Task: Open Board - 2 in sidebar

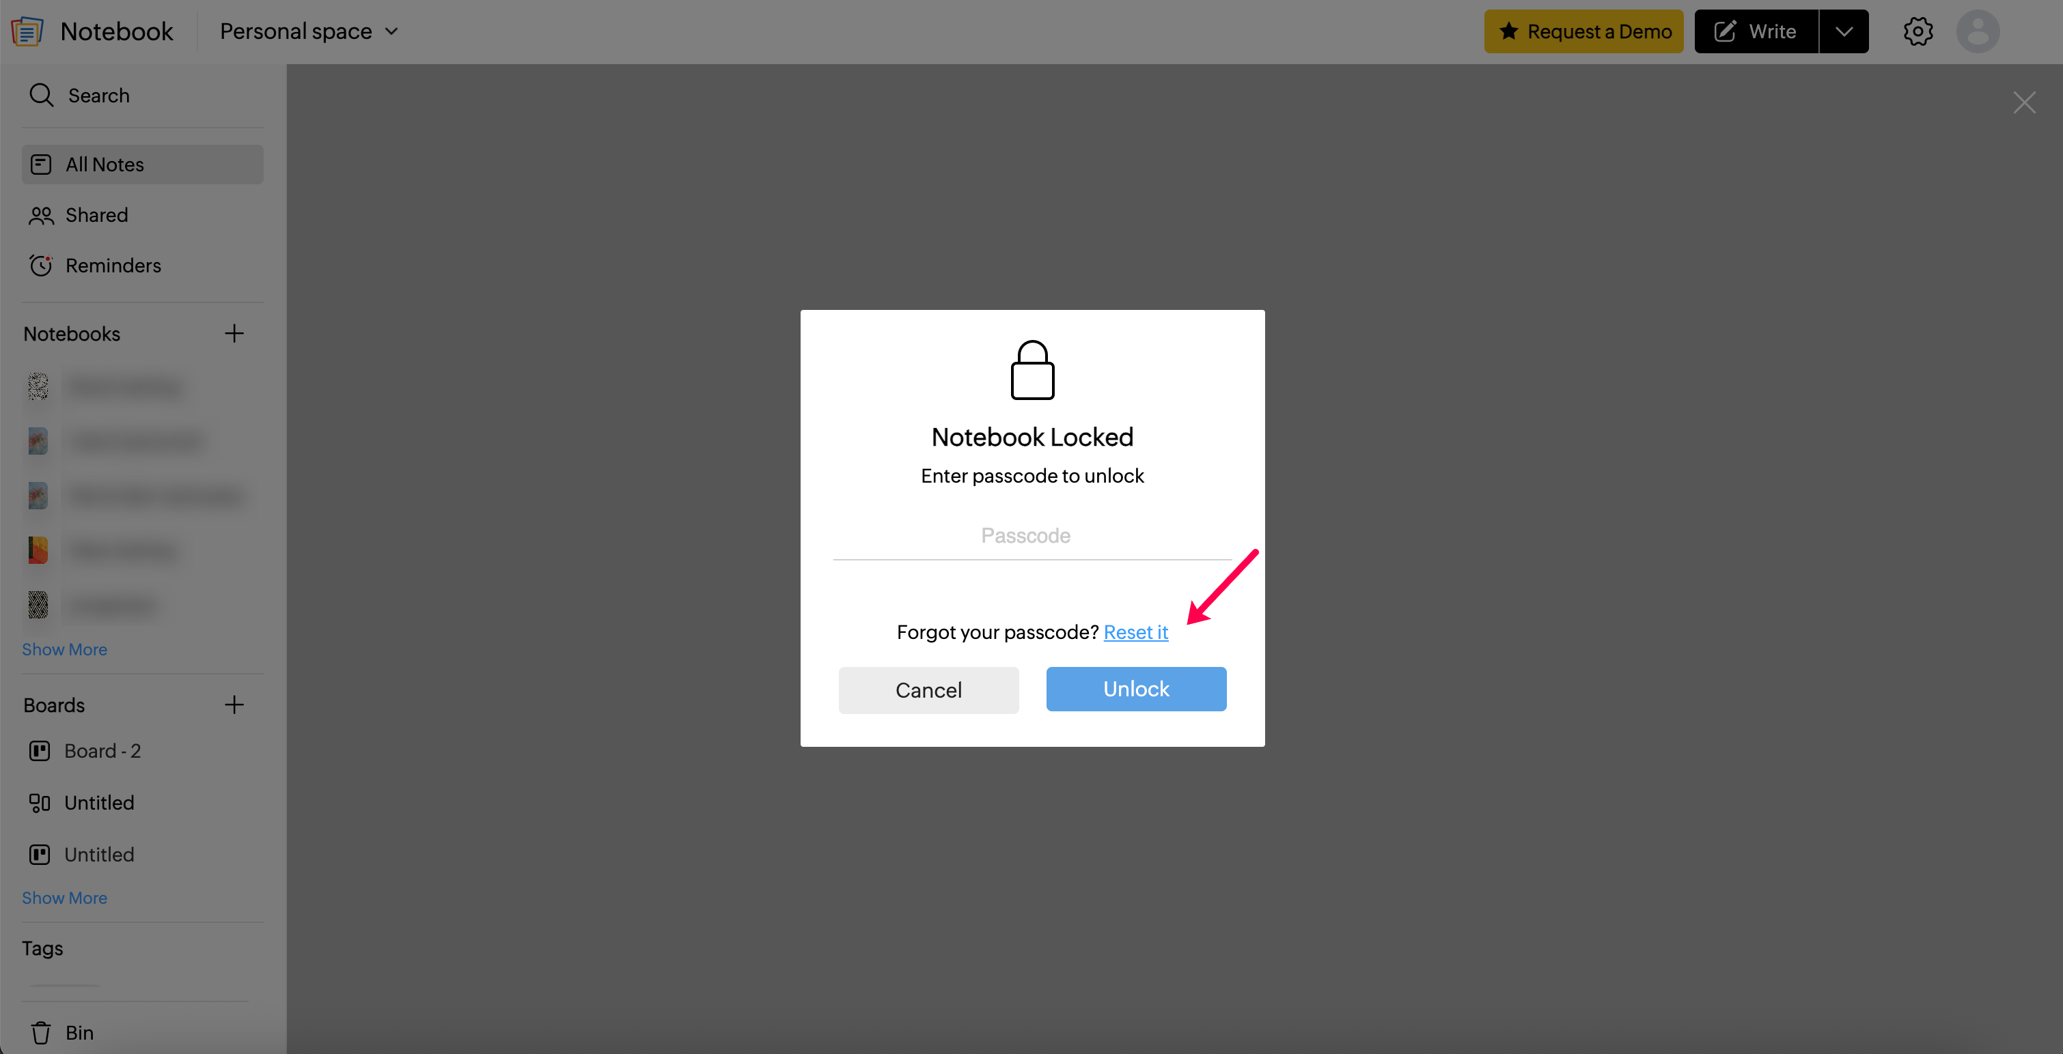Action: (143, 751)
